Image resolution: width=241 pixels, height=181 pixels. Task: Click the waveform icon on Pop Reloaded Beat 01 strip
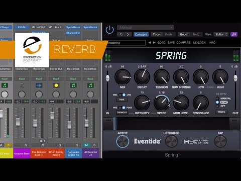39,85
